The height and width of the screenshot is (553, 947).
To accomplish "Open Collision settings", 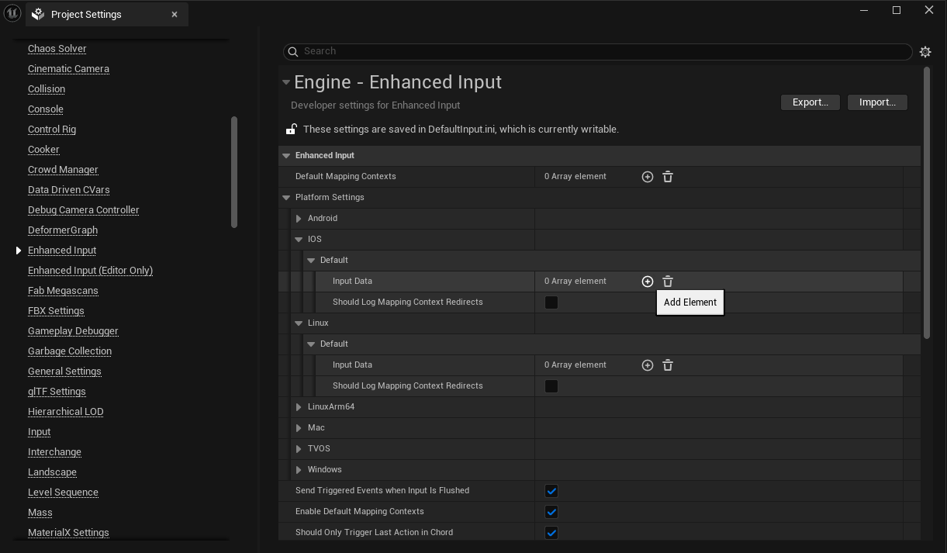I will [47, 88].
